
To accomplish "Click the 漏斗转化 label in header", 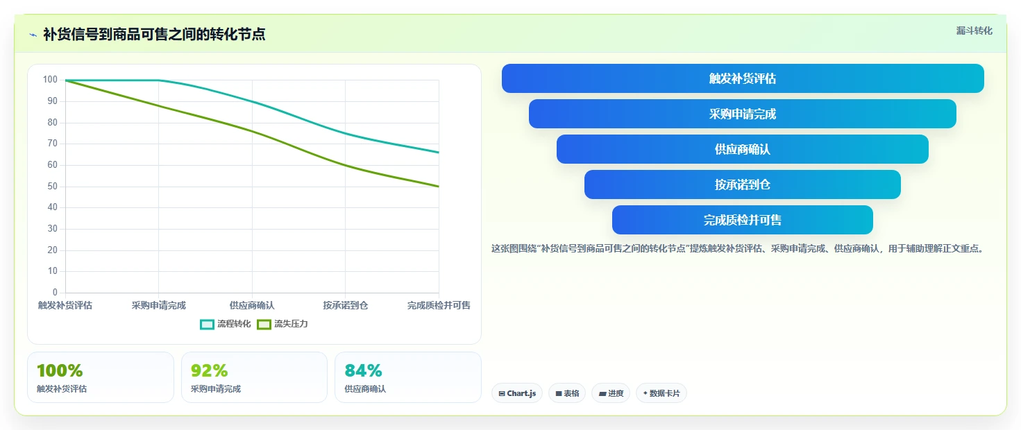I will [x=974, y=31].
